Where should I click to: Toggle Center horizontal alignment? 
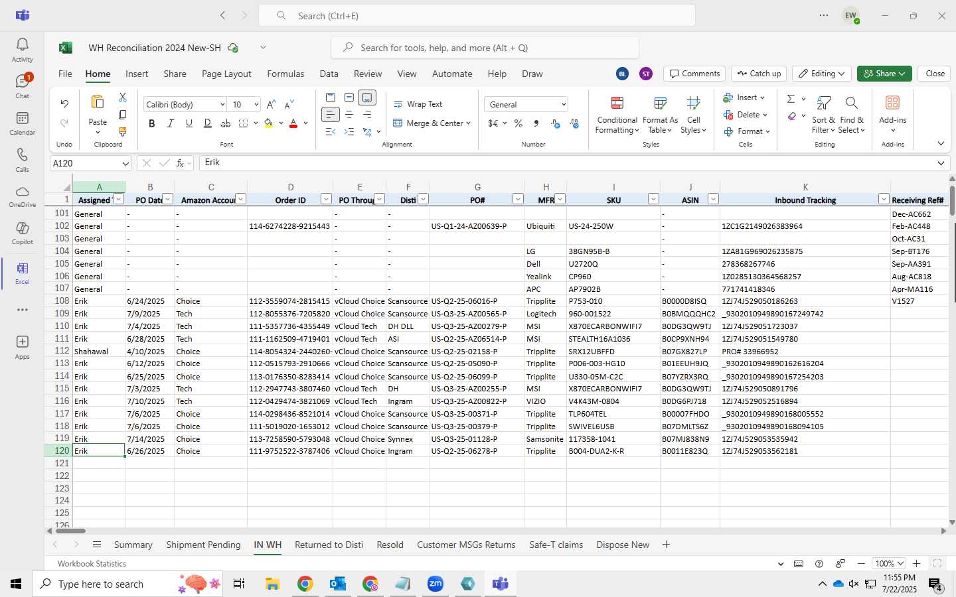click(x=349, y=115)
